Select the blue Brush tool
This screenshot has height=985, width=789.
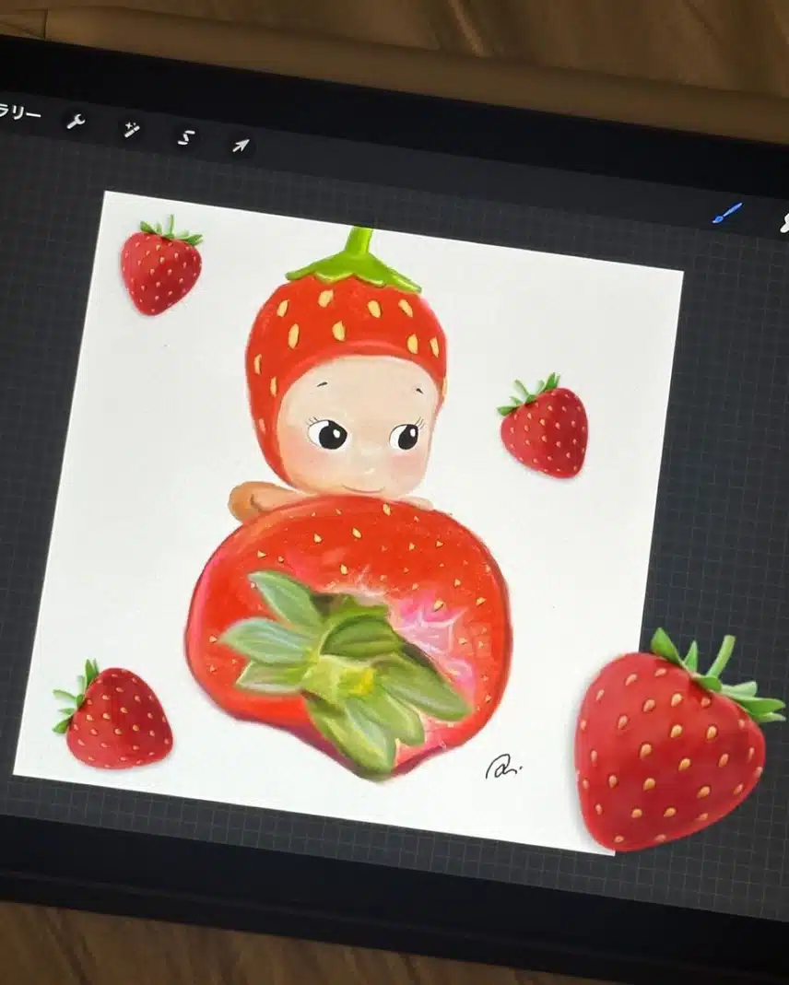coord(727,213)
